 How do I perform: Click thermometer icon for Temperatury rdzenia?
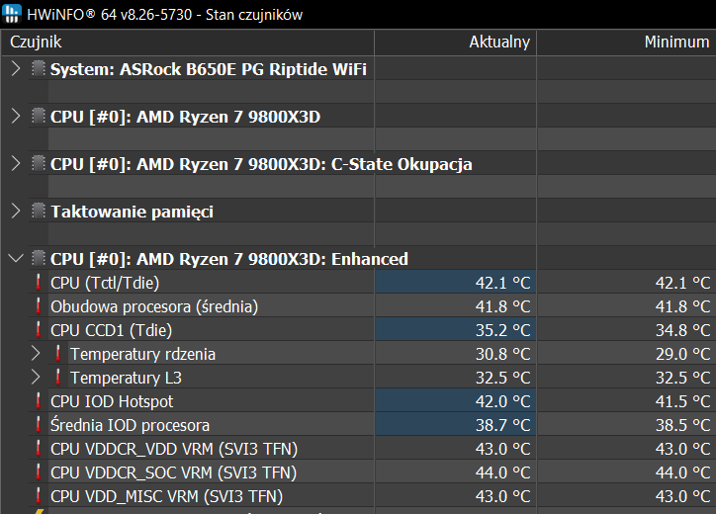58,353
